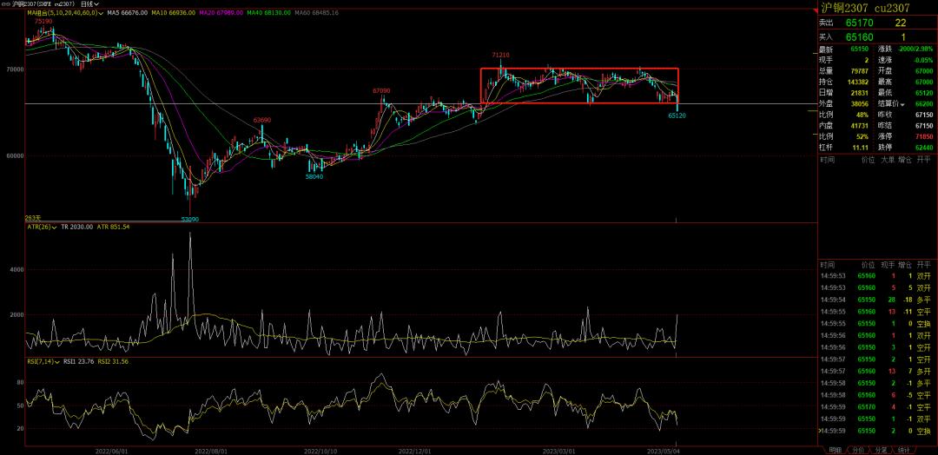Click the 沪铜2307 cu2307 contract title
Screen dimensions: 938x455
pos(869,8)
